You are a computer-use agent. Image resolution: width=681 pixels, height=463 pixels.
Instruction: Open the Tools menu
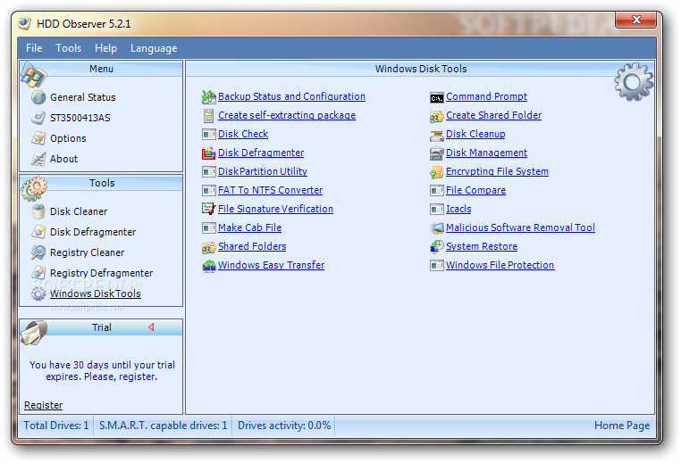(69, 48)
